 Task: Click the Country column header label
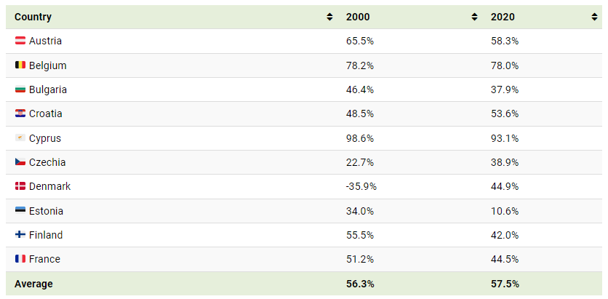(x=33, y=17)
